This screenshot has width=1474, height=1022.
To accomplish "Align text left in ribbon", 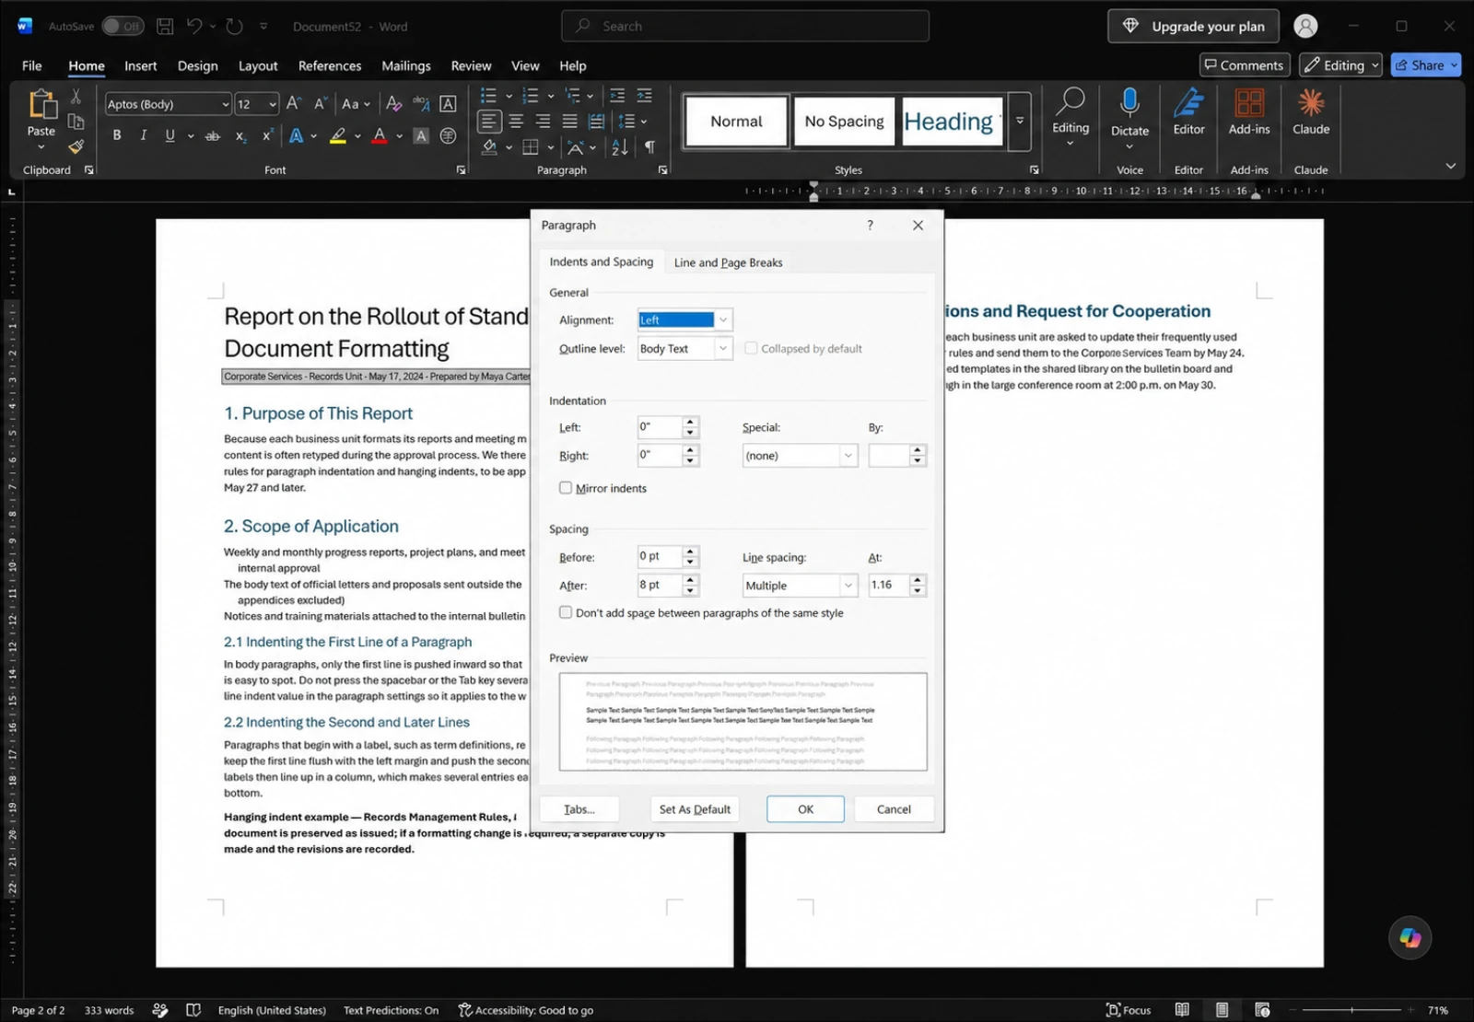I will pyautogui.click(x=489, y=121).
